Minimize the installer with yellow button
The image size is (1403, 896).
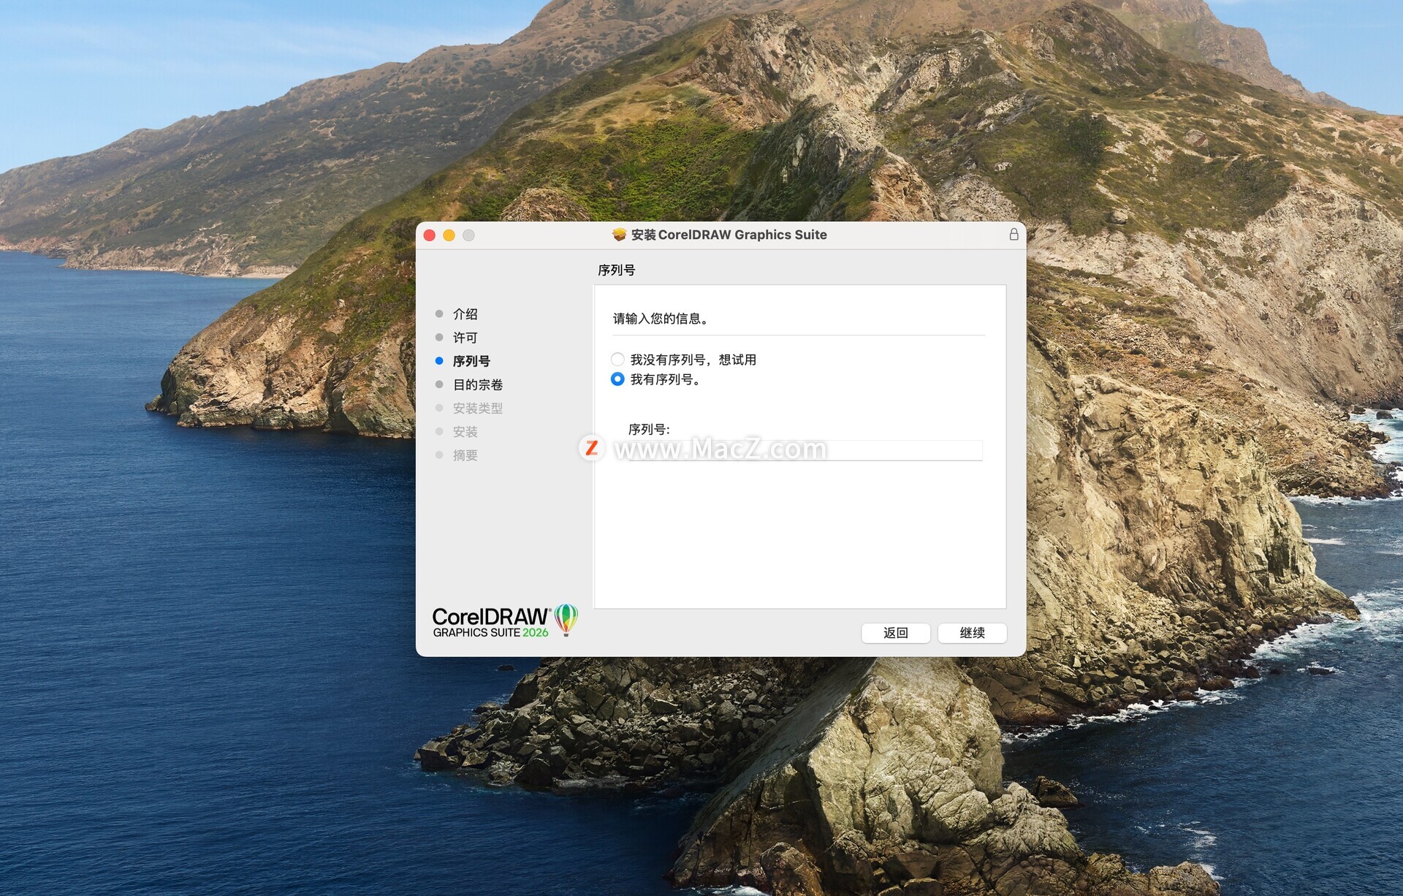point(449,235)
